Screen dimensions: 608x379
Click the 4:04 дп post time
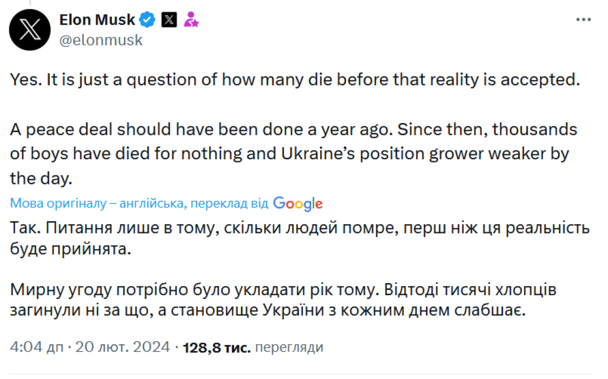(36, 347)
